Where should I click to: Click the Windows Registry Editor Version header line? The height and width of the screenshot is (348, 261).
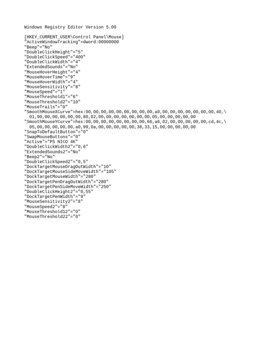click(70, 27)
